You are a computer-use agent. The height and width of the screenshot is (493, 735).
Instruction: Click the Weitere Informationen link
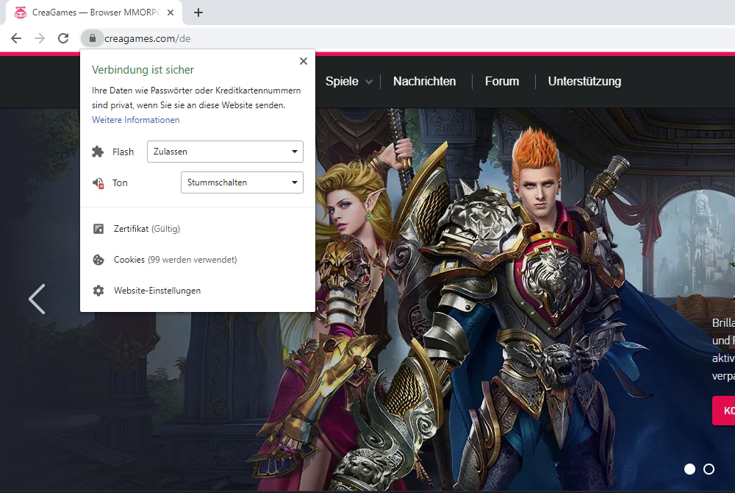coord(135,120)
